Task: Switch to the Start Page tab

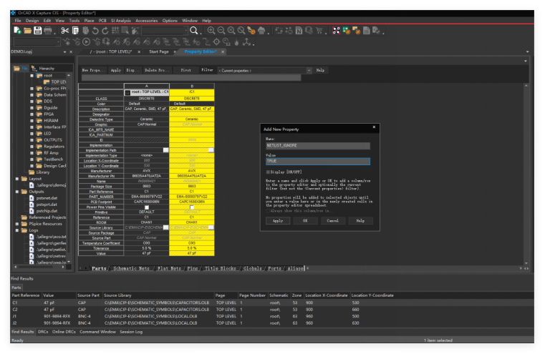Action: pyautogui.click(x=159, y=51)
